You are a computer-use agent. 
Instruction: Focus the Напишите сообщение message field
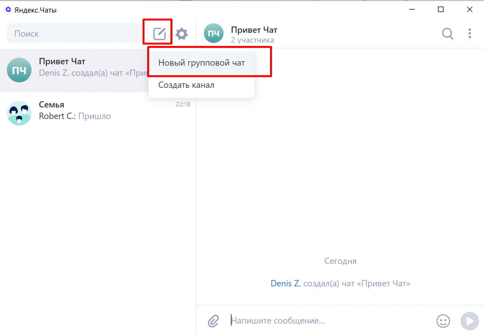coord(331,321)
